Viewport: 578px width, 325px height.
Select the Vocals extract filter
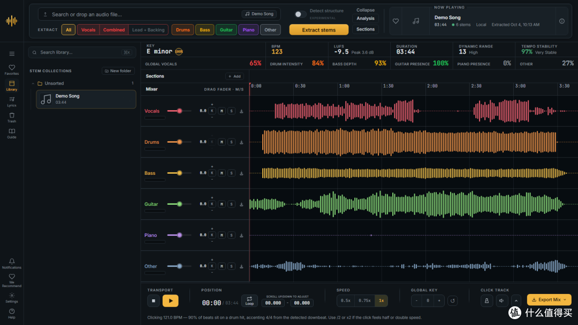coord(88,30)
